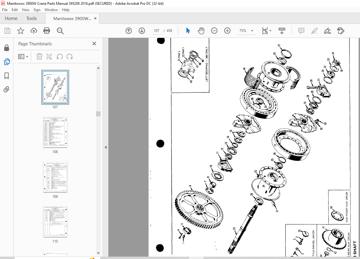Click the 'Page Thumbnails' panel title

(35, 44)
